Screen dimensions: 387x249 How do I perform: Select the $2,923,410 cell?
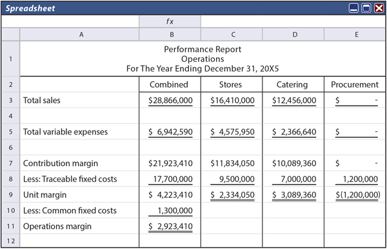point(170,226)
